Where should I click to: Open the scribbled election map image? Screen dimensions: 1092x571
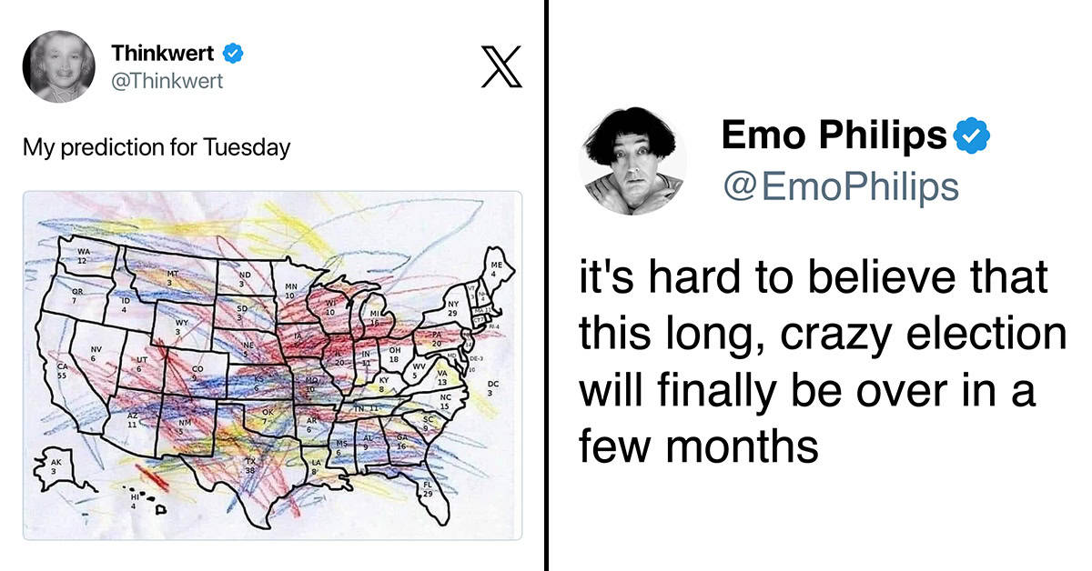point(272,366)
